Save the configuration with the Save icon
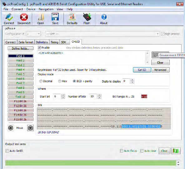 55,19
